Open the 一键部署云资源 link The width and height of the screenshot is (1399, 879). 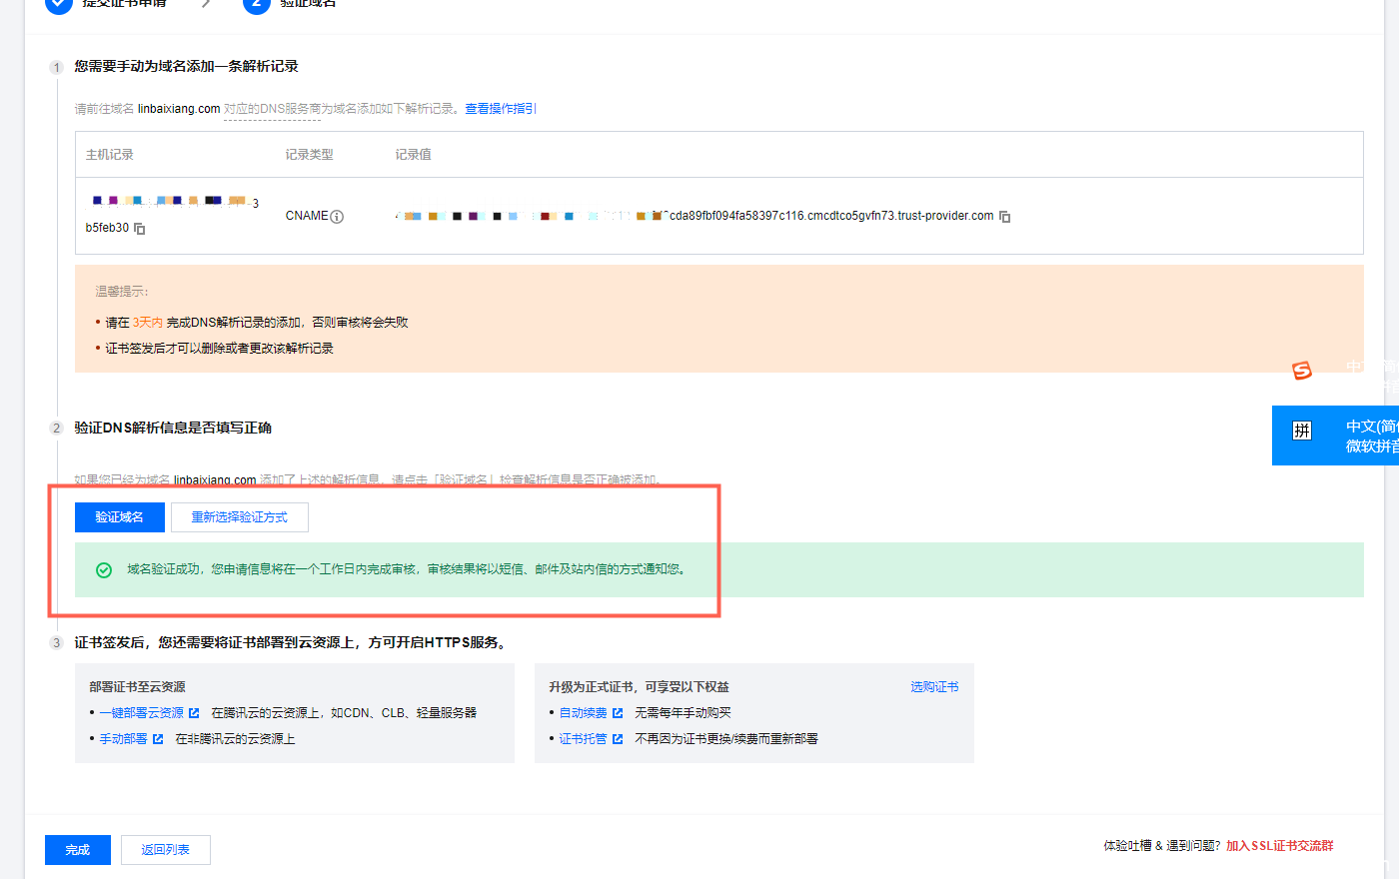[142, 713]
